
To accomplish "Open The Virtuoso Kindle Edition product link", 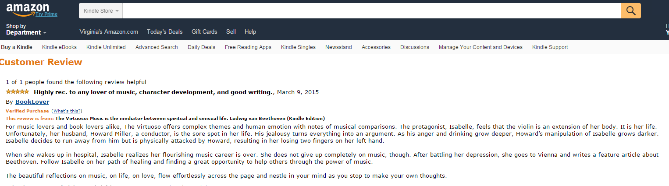I will click(x=190, y=118).
